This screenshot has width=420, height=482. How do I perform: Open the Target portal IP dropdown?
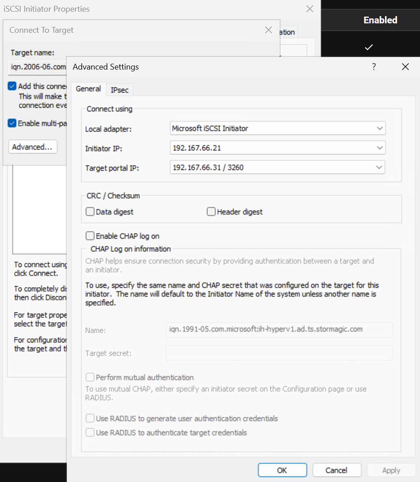click(277, 167)
